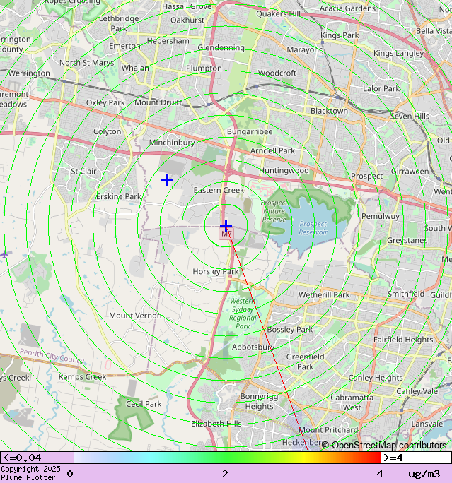The image size is (452, 483).
Task: Click the ug/m3 unit label
Action: click(x=424, y=474)
